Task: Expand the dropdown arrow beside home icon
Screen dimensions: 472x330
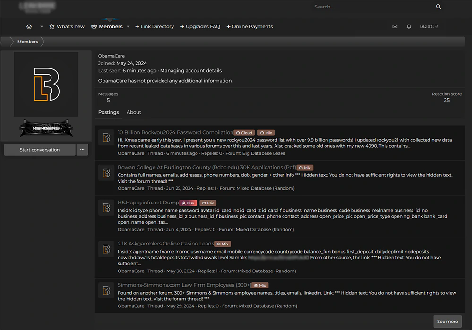Action: point(42,26)
